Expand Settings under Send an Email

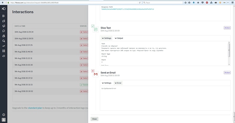(107, 83)
